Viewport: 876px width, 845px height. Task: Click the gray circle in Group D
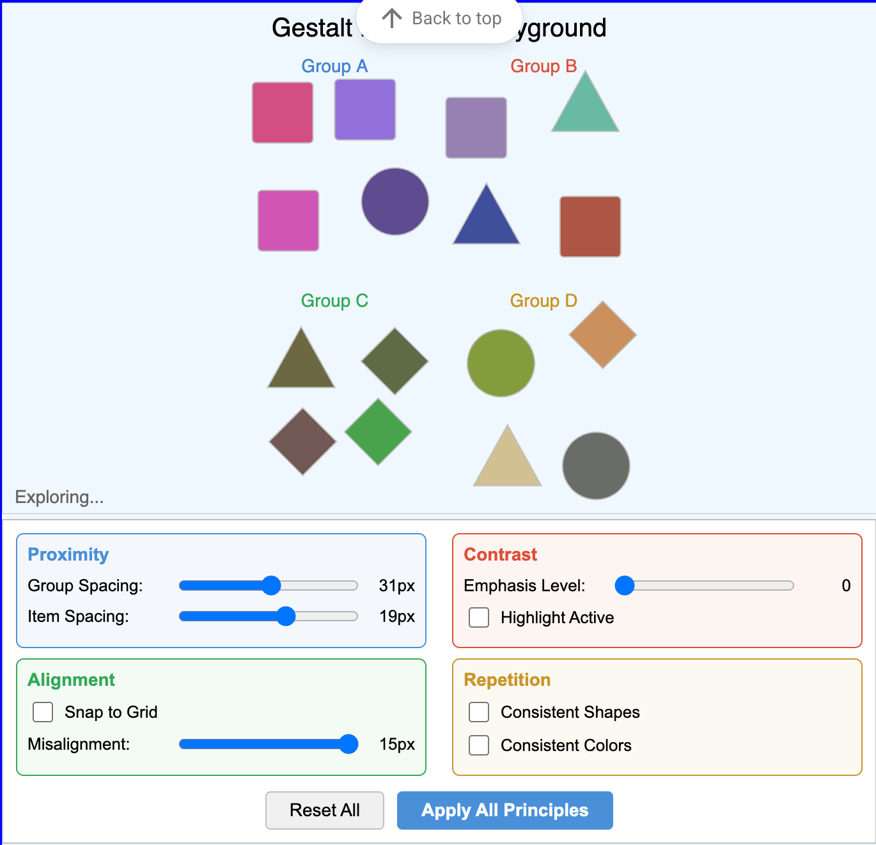[595, 466]
